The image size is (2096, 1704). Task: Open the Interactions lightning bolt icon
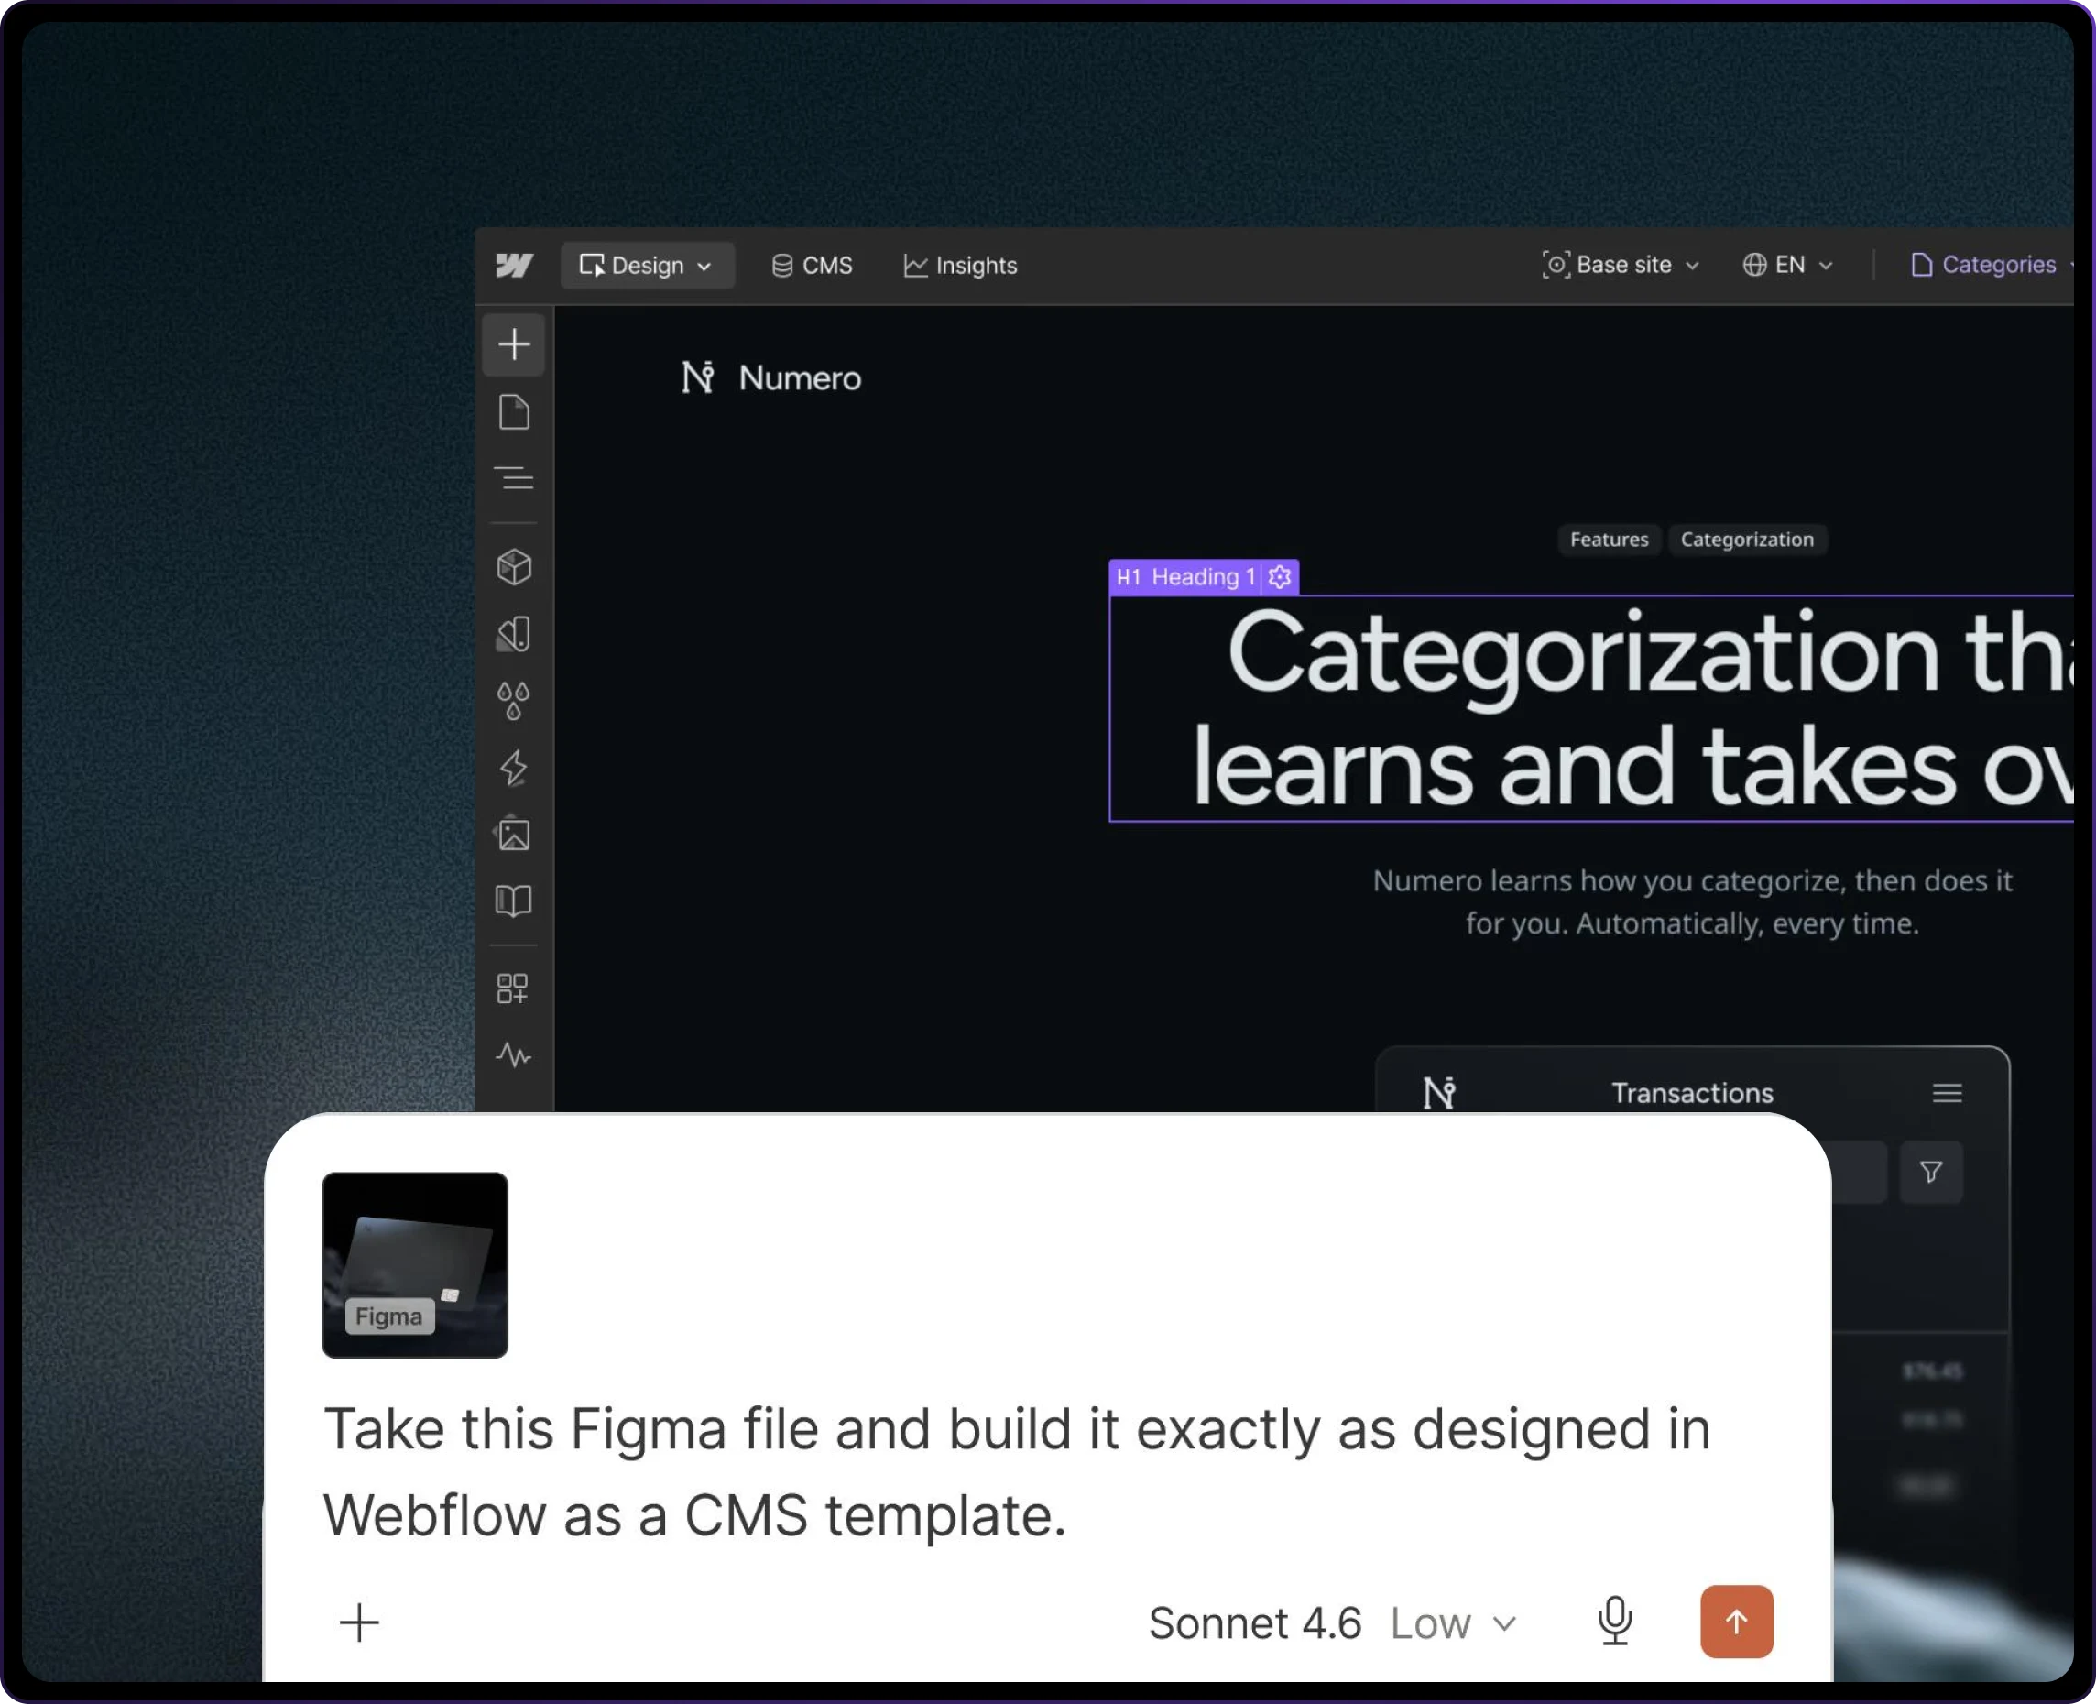[x=514, y=768]
